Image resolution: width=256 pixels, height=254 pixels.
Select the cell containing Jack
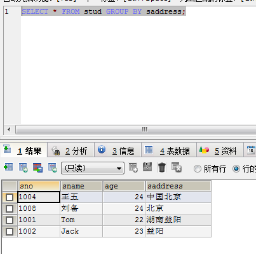(x=81, y=232)
